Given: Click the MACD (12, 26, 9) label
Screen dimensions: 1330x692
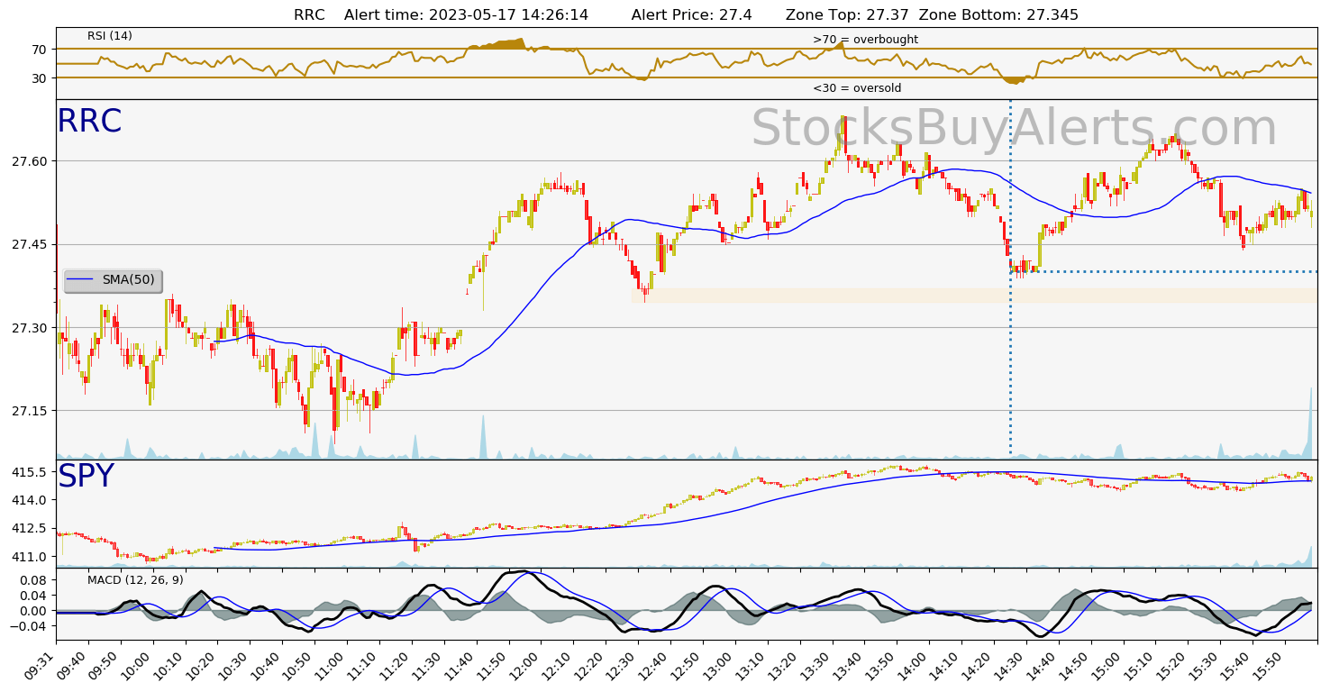Looking at the screenshot, I should click(x=135, y=580).
